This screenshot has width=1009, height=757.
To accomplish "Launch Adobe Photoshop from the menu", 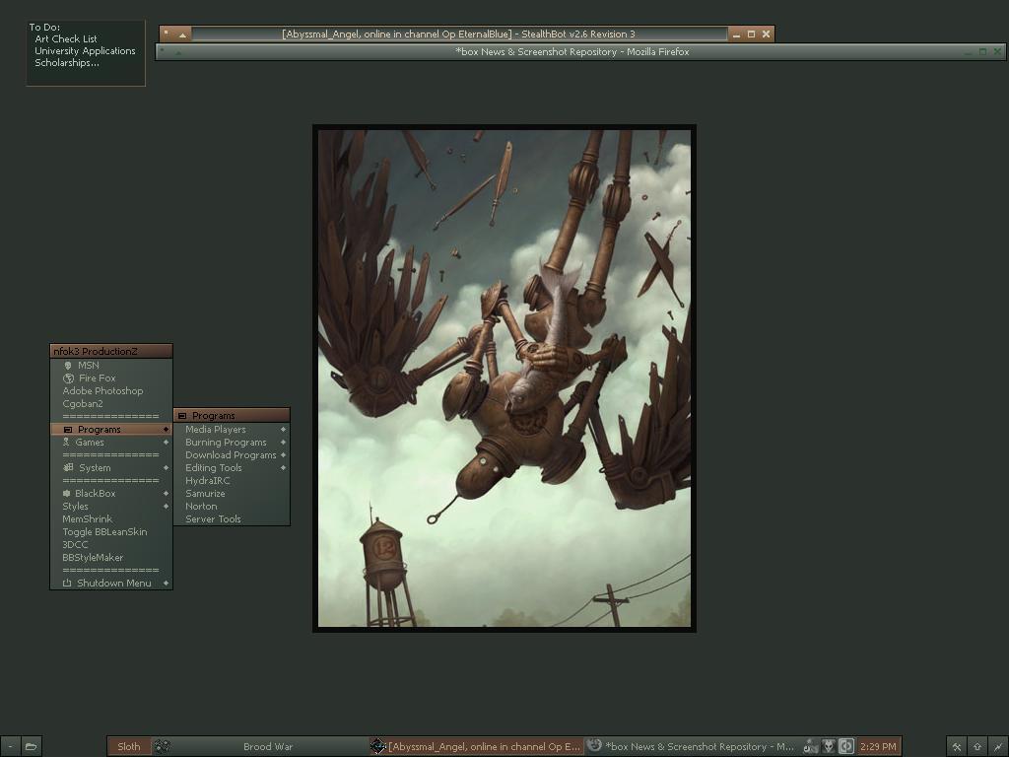I will [102, 390].
